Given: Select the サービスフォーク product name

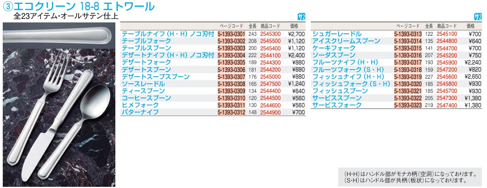Looking at the screenshot, I should (x=337, y=105).
